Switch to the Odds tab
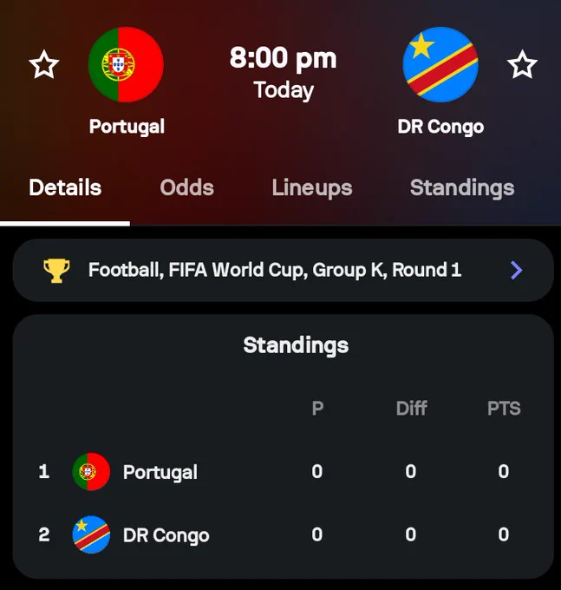561x590 pixels. (187, 187)
